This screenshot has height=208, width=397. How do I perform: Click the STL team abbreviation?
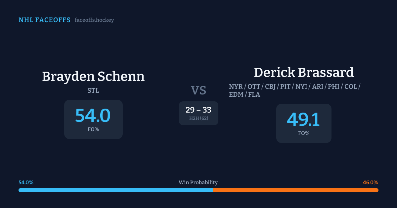[93, 91]
